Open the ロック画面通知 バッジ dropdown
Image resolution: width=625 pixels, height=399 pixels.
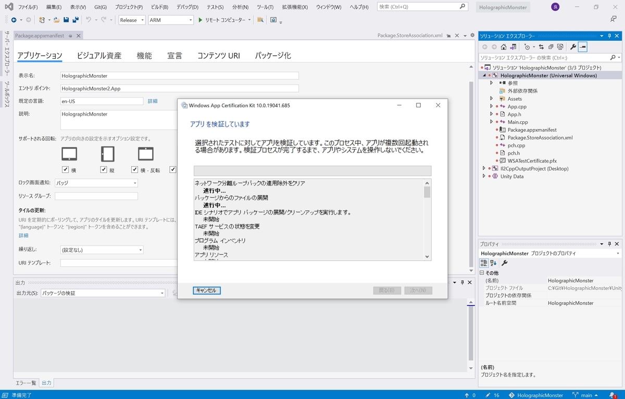[x=96, y=183]
